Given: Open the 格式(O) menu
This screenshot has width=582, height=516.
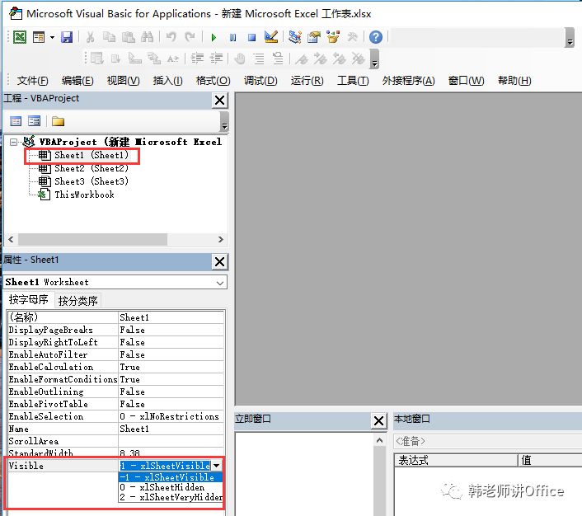Looking at the screenshot, I should [x=213, y=81].
